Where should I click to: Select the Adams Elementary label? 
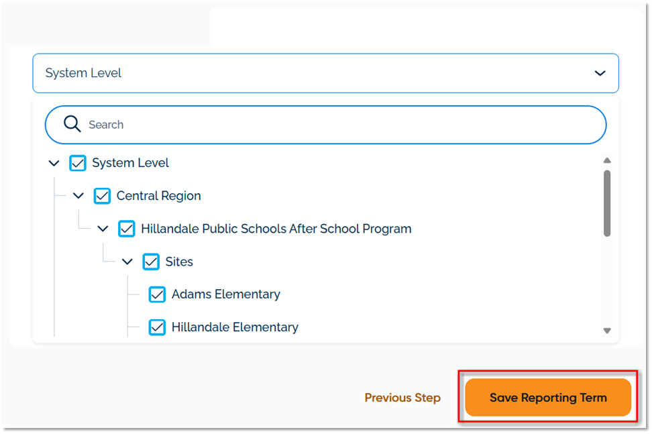[x=225, y=294]
